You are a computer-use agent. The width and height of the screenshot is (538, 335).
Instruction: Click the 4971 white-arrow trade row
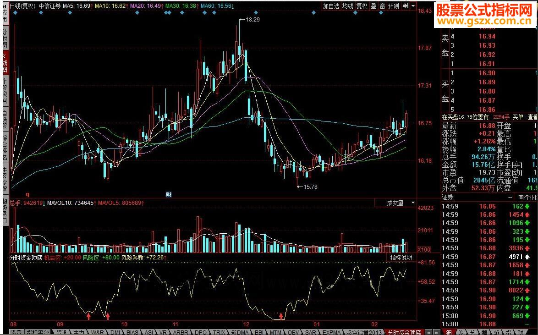489,257
